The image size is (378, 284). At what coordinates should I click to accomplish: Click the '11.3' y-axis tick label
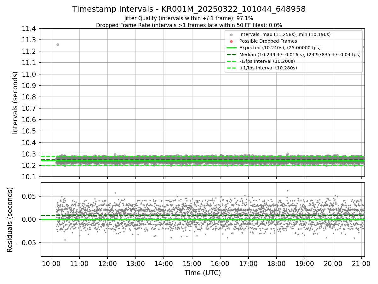29,40
